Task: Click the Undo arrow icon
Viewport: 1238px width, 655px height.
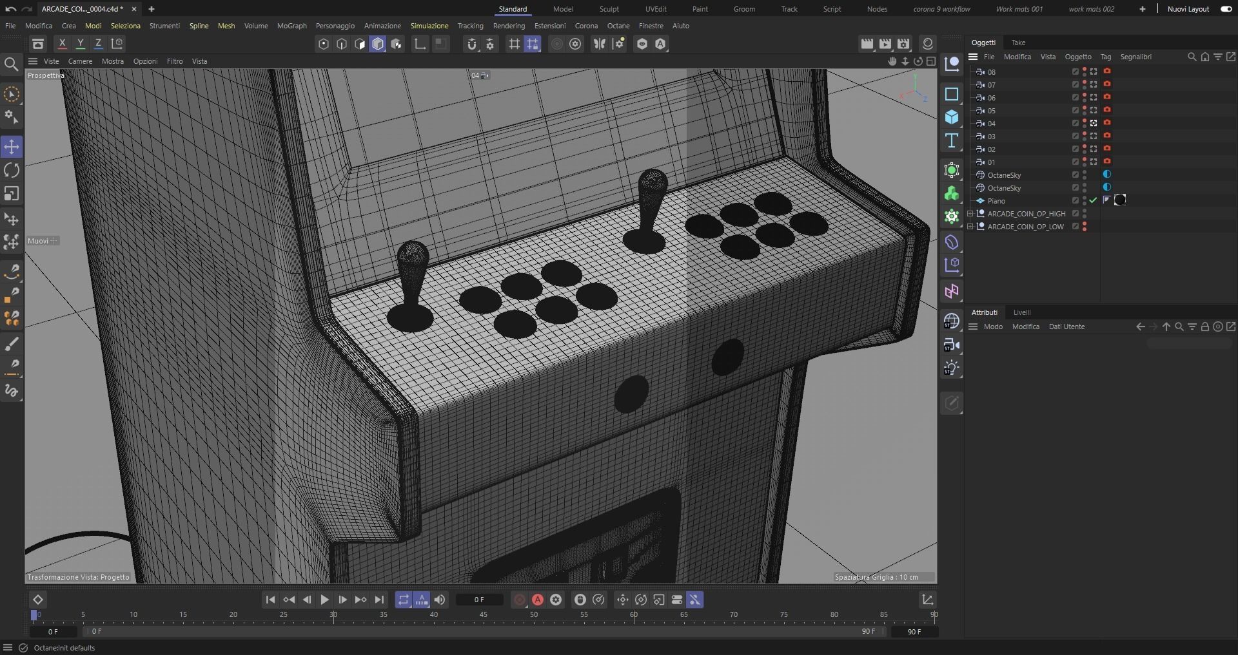Action: pyautogui.click(x=10, y=9)
